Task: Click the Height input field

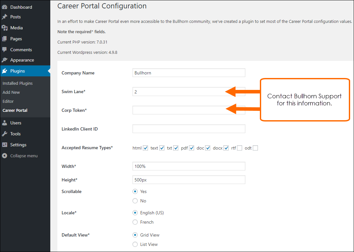Action: 189,180
